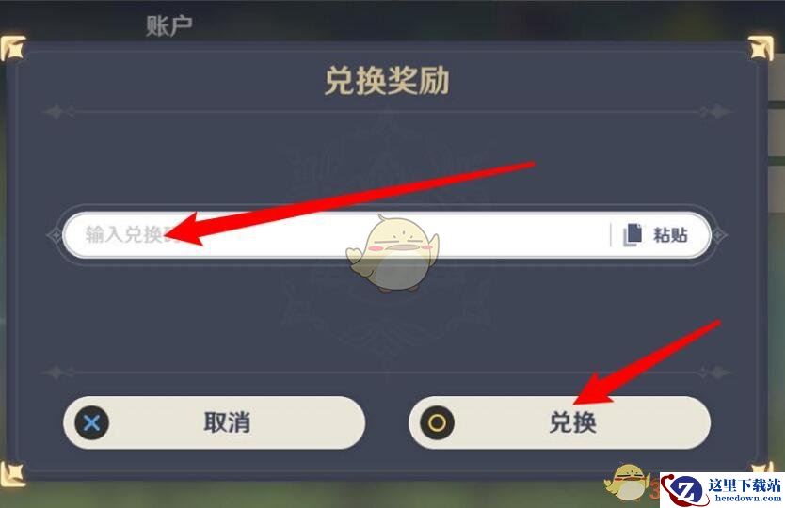785x508 pixels.
Task: Click the blue X icon on 取消
Action: click(x=91, y=423)
